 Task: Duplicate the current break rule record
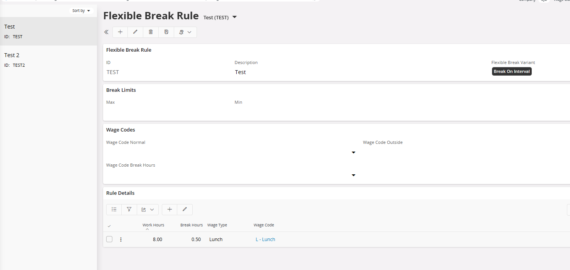166,32
